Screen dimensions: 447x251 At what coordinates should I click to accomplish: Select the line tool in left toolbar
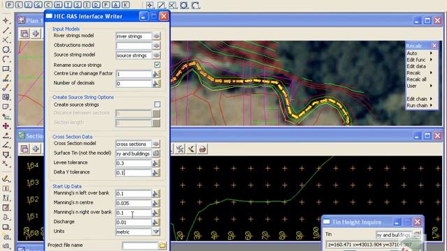click(6, 30)
